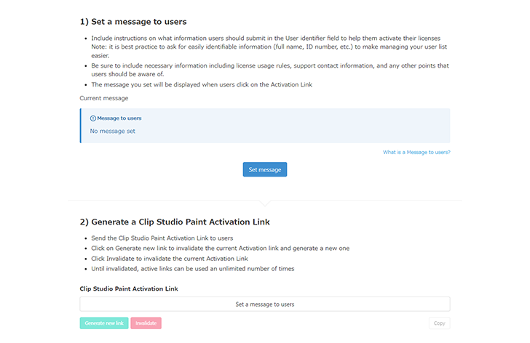The image size is (530, 343).
Task: Click the Activation Link text field
Action: click(265, 304)
